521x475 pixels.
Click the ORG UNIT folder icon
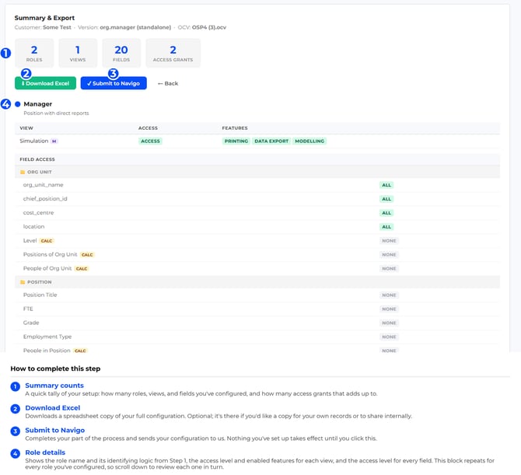click(23, 172)
